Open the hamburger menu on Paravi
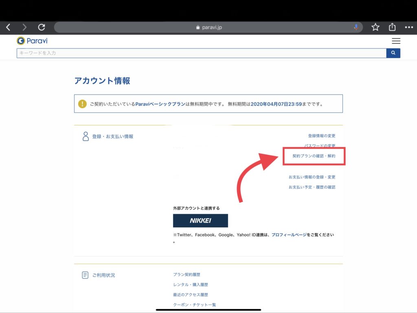Screen dimensions: 417x313 [396, 41]
